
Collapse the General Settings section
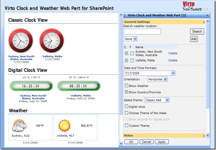click(x=204, y=22)
